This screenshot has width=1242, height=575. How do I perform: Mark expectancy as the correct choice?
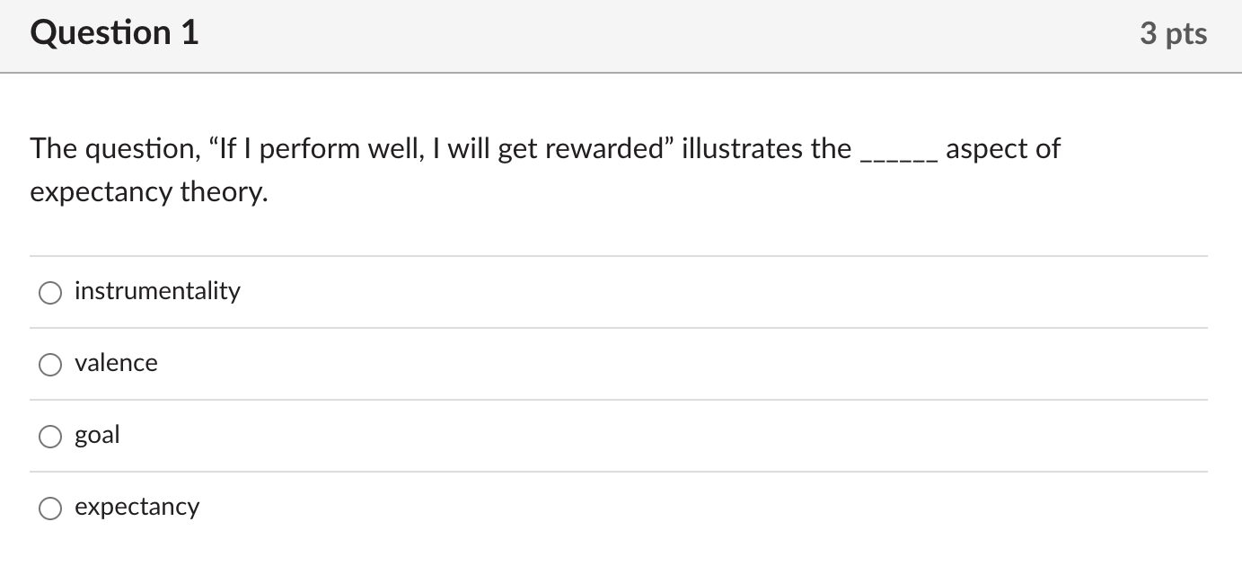click(50, 508)
